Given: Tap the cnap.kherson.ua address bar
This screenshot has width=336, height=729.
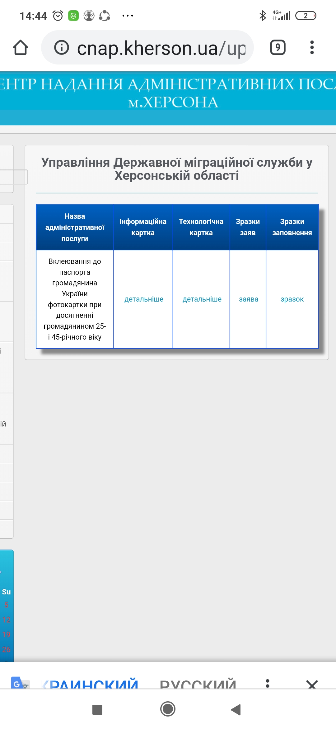Looking at the screenshot, I should tap(161, 48).
